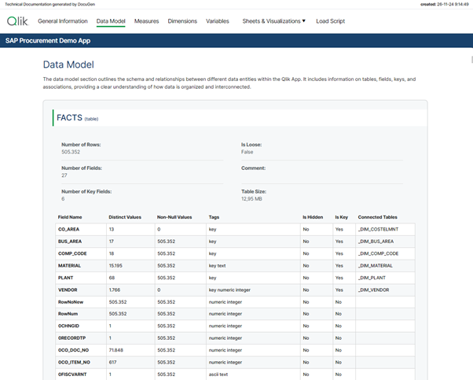Click the 'key text' tag cell
Viewport: 473px width, 380px height.
[253, 265]
